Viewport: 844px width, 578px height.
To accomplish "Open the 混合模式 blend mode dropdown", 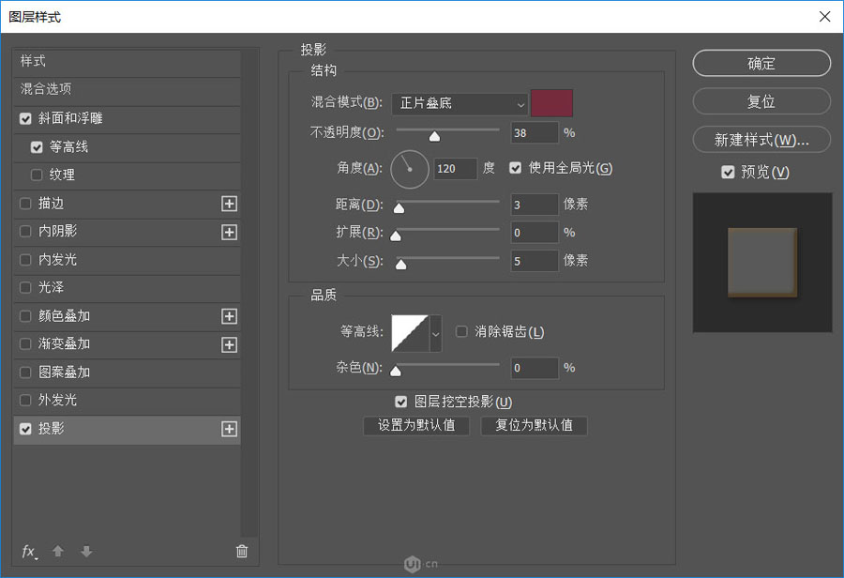I will point(459,104).
